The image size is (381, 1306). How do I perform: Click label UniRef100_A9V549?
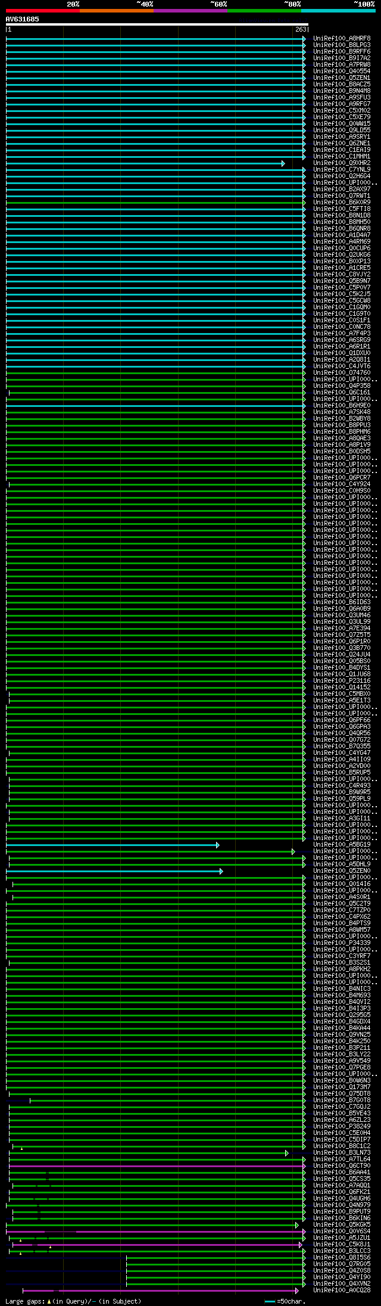click(x=342, y=1061)
